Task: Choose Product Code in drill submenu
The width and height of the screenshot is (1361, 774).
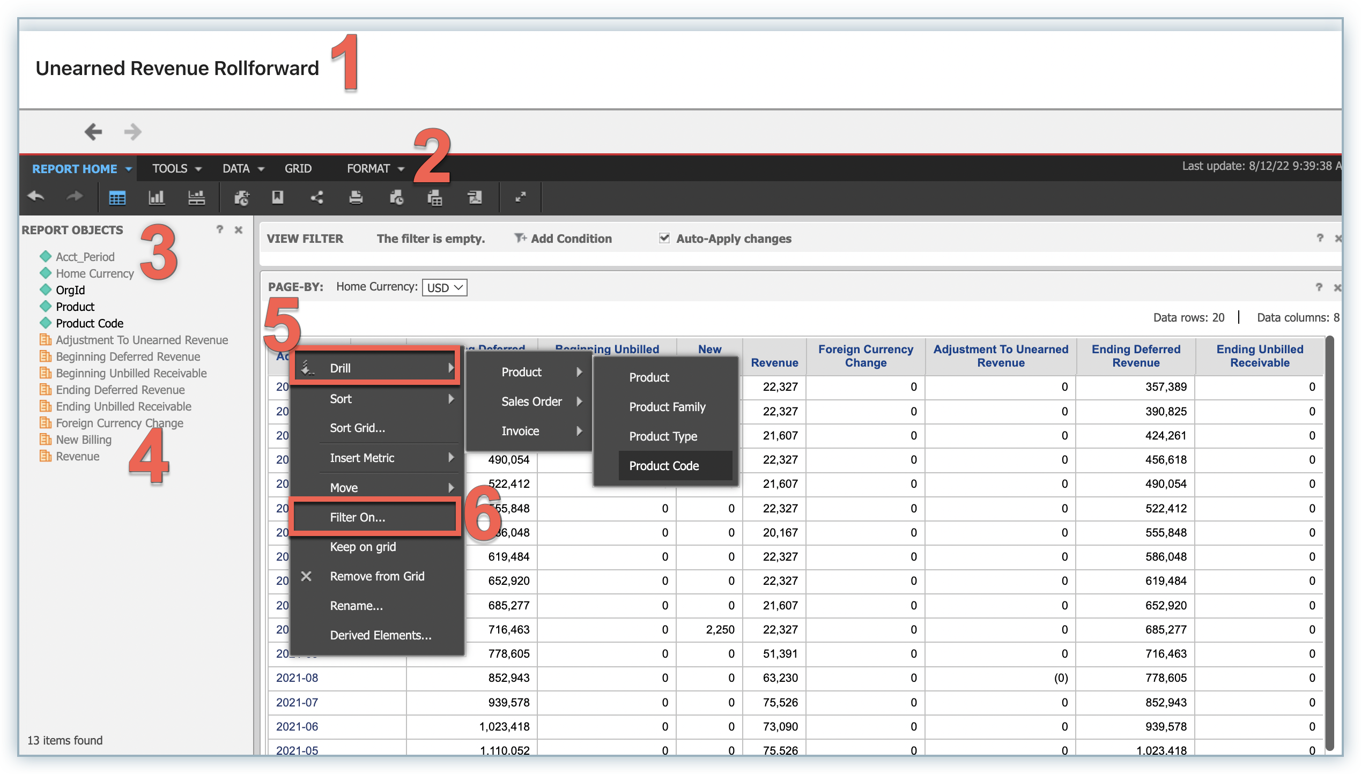Action: point(664,466)
